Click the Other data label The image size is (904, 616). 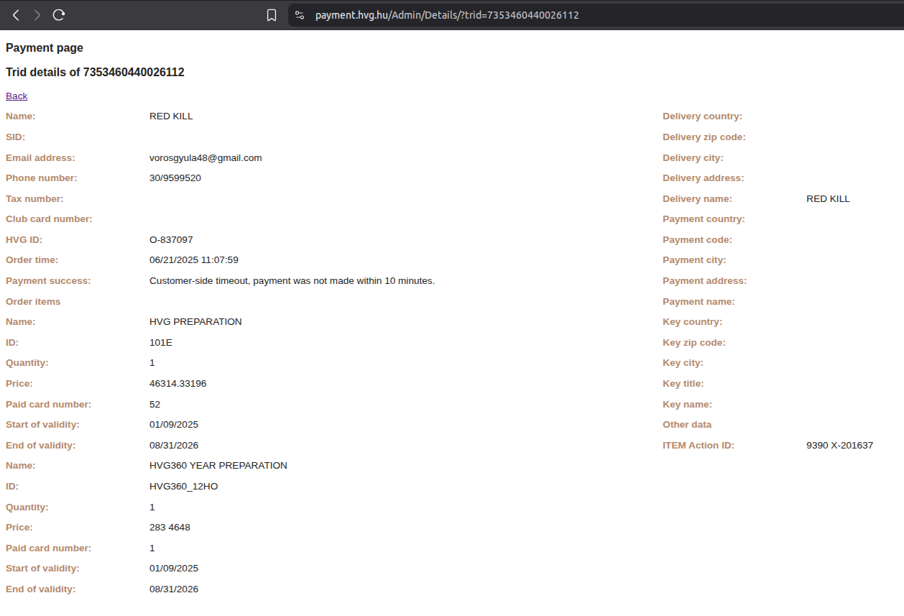coord(688,425)
